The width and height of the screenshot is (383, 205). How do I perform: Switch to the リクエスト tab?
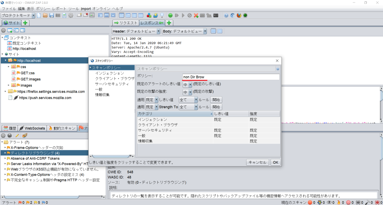(x=125, y=23)
